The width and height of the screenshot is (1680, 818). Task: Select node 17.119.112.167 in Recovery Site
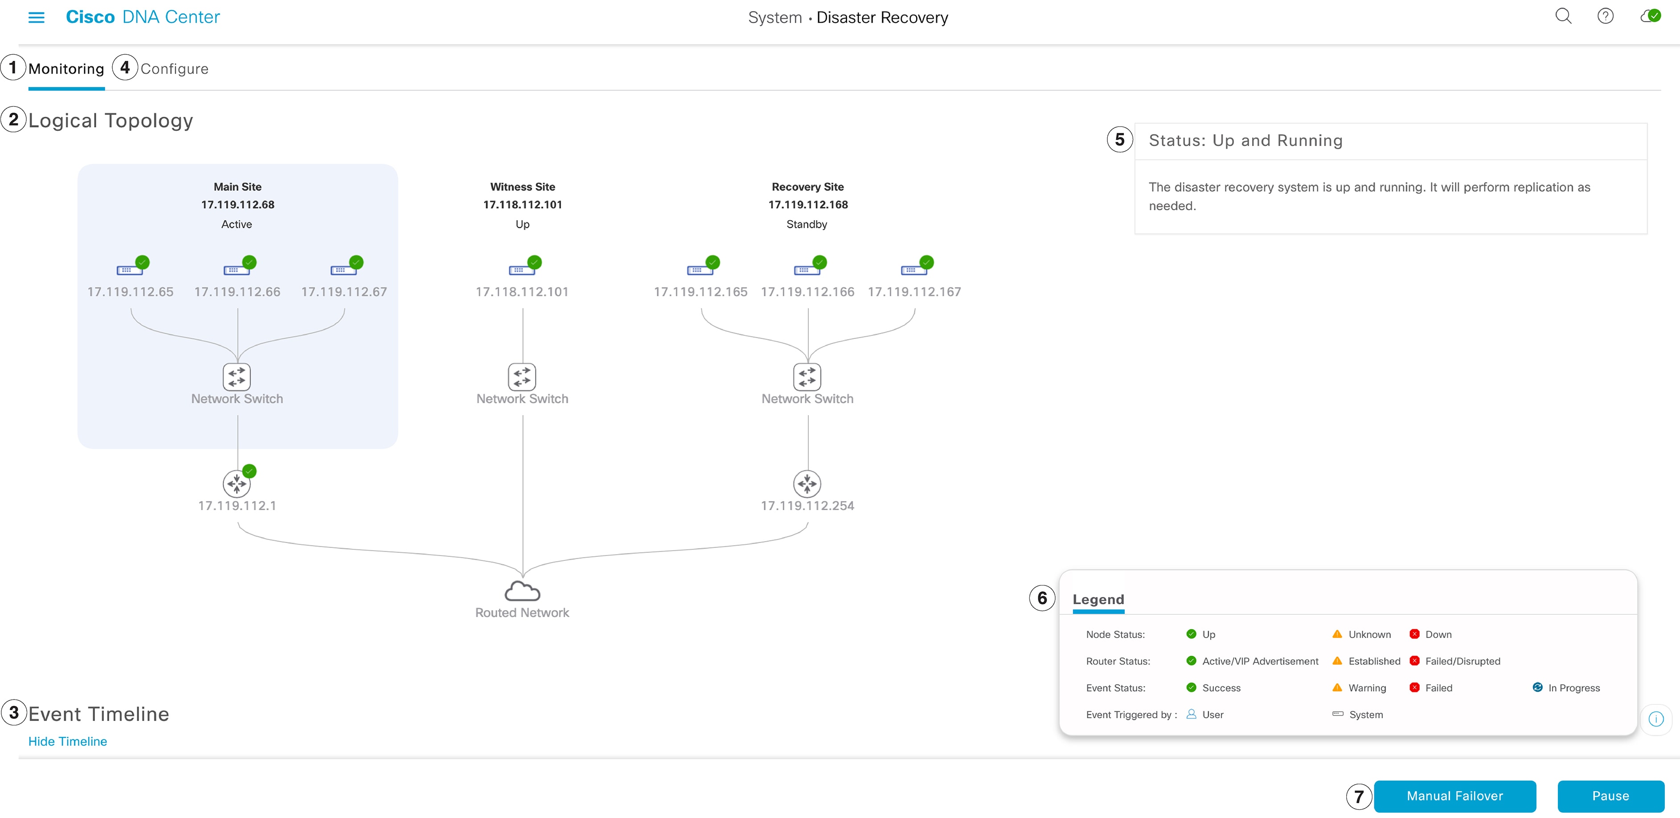coord(915,269)
